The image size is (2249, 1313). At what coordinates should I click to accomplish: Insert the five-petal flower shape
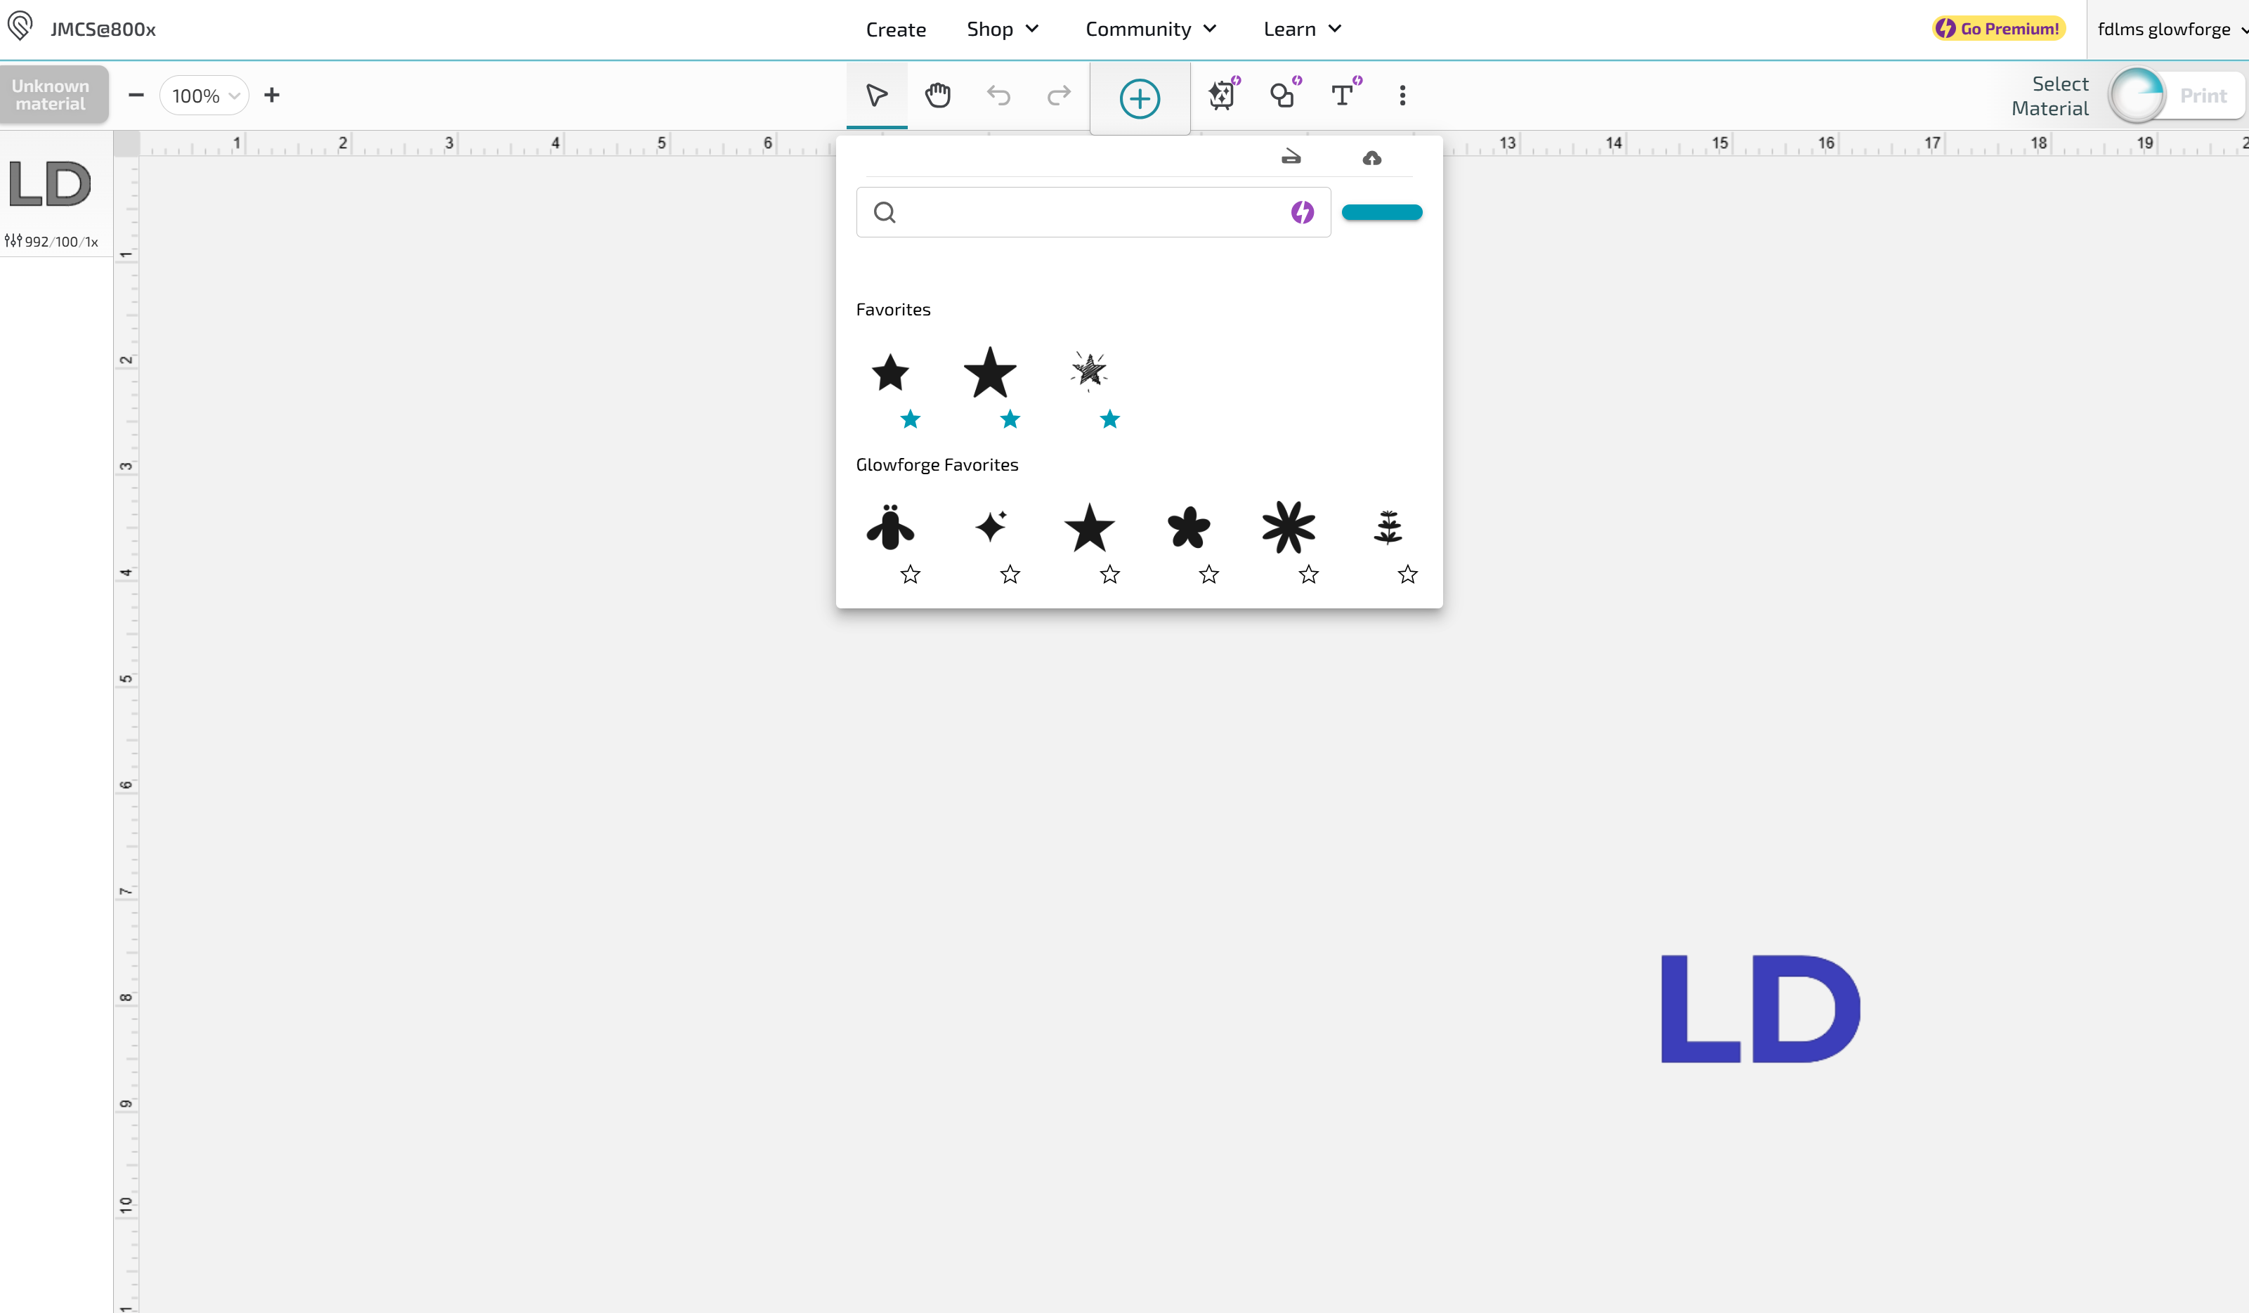pos(1189,527)
